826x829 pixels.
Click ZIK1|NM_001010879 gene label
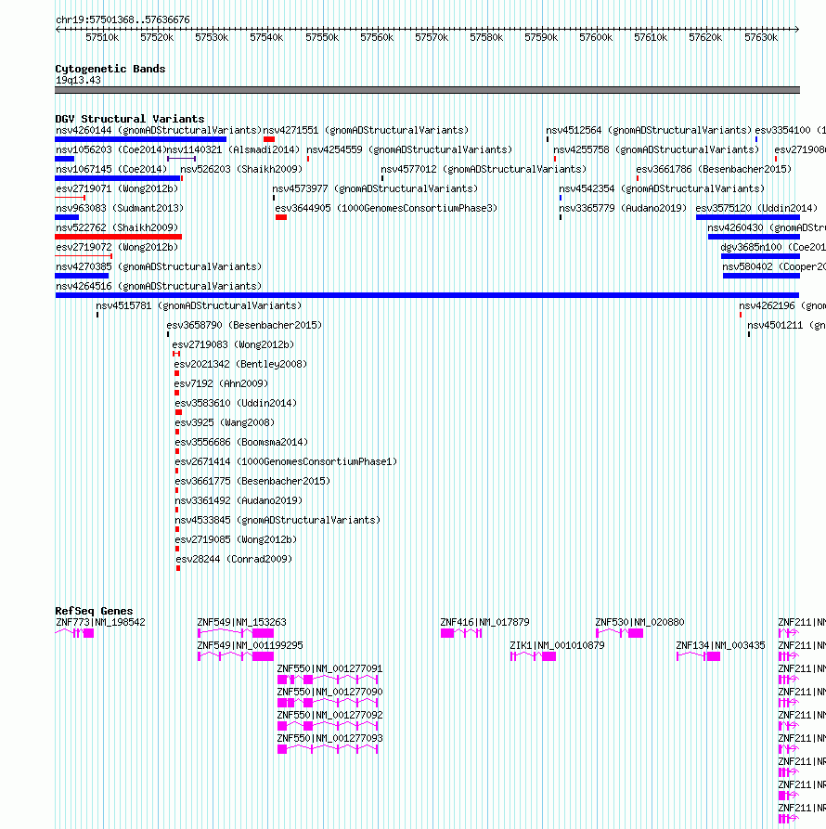click(x=557, y=645)
